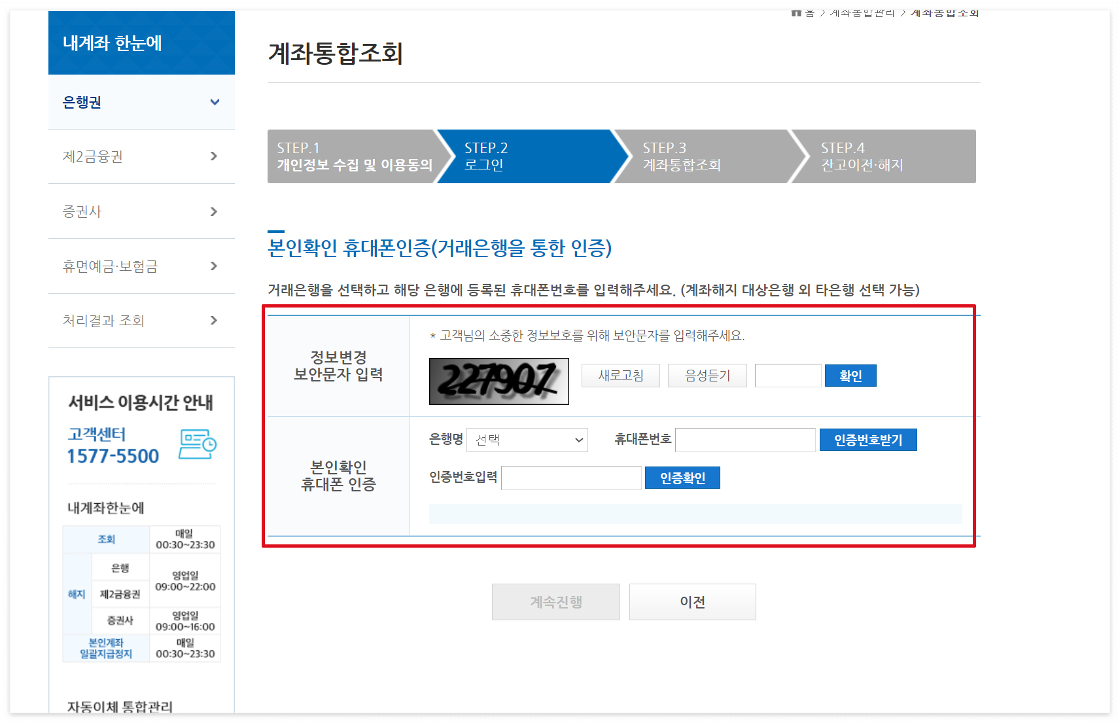1120x723 pixels.
Task: Expand the 휴면예금·보험금 sidebar section
Action: pos(141,266)
